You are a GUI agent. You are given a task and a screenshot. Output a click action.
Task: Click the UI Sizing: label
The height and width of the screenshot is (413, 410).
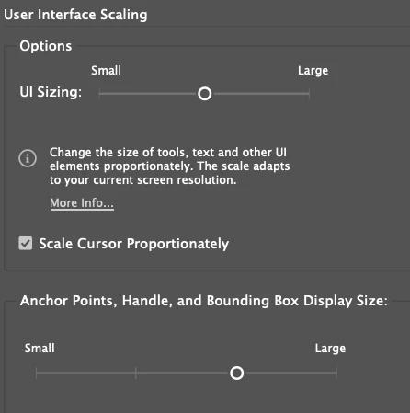pos(51,92)
